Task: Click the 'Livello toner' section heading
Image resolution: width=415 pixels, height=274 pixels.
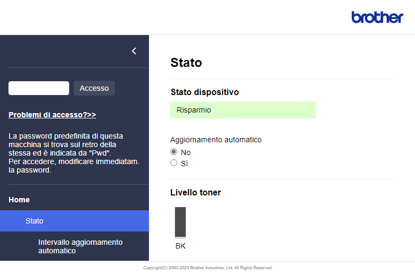Action: tap(195, 192)
